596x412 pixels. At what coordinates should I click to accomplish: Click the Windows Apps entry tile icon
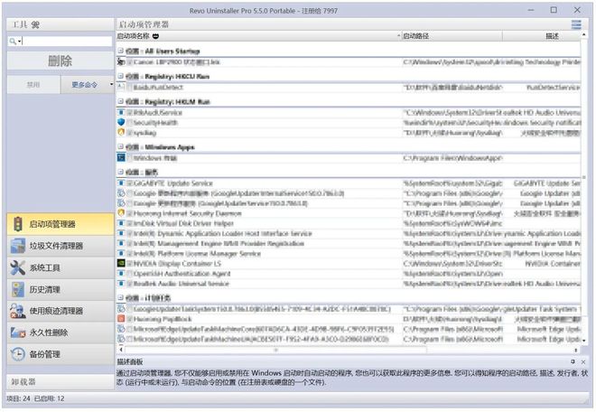coord(121,157)
